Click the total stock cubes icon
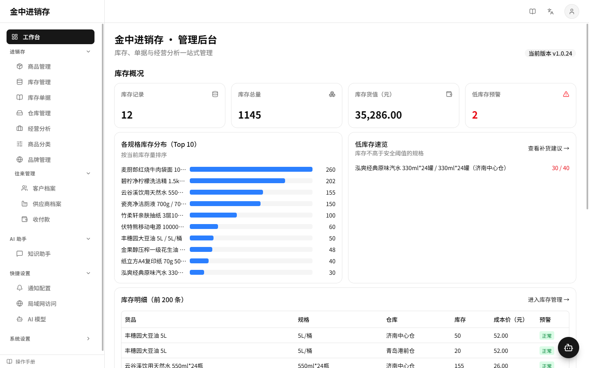589x368 pixels. coord(332,94)
